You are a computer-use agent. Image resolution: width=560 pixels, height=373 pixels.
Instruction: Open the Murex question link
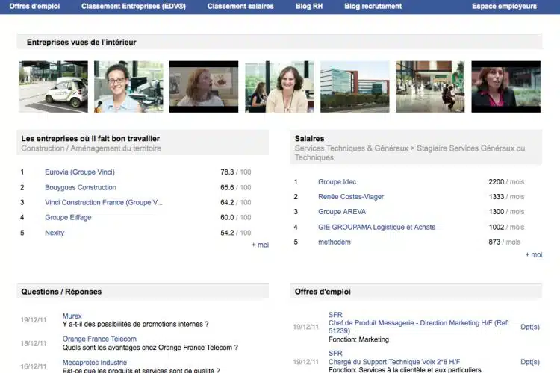[x=72, y=316]
